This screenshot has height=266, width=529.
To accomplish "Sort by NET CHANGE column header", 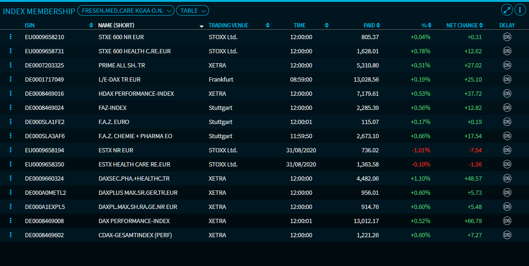I will [x=462, y=25].
